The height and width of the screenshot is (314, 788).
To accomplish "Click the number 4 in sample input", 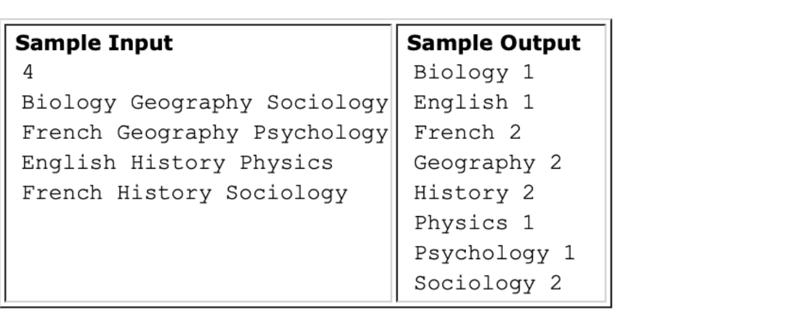I will pos(28,72).
